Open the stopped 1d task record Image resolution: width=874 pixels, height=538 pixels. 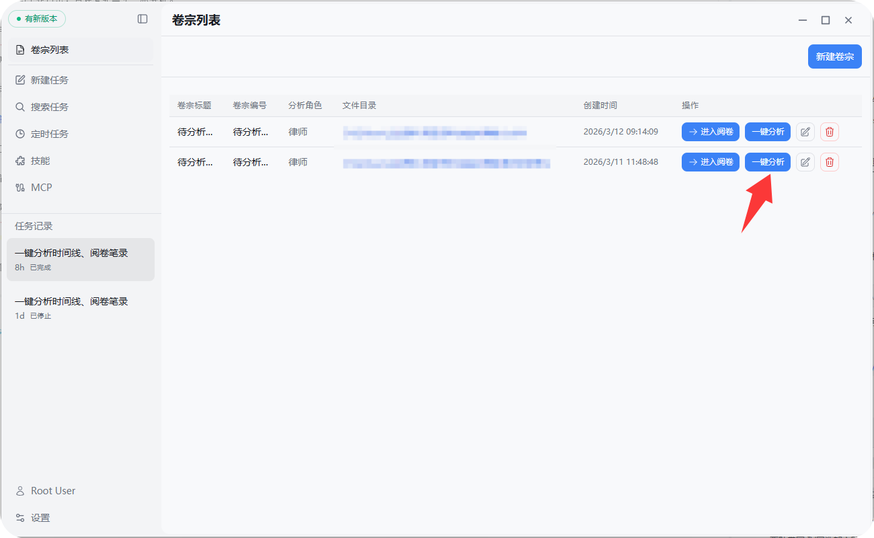click(80, 308)
